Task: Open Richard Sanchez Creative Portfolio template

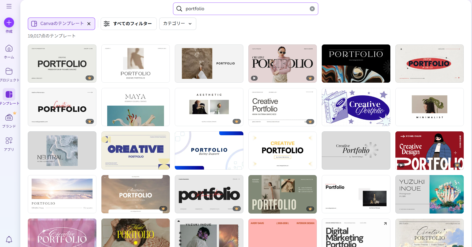Action: [x=62, y=63]
